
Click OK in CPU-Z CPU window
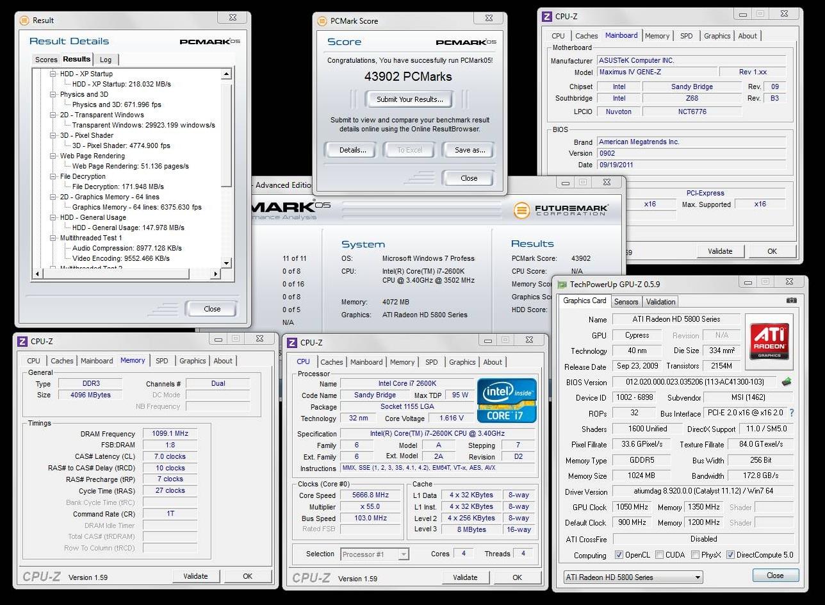coord(517,577)
